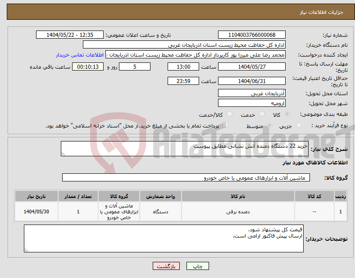Screen dimensions: 355x278
Task: Click the remaining days field showing 5
Action: point(135,66)
